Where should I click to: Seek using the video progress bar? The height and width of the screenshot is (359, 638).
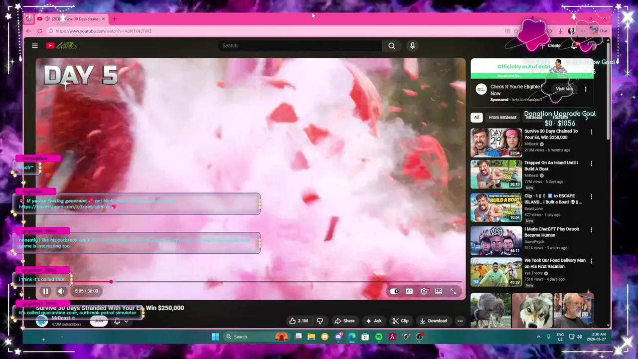click(251, 282)
